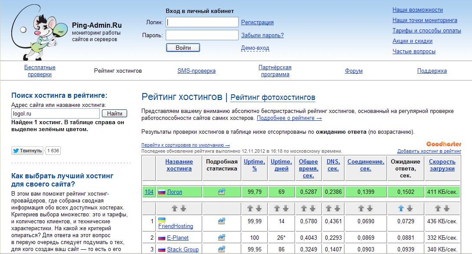The width and height of the screenshot is (472, 254).
Task: Focus the Логин input field
Action: [202, 22]
